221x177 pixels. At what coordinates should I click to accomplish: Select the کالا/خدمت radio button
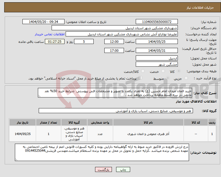[143, 71]
